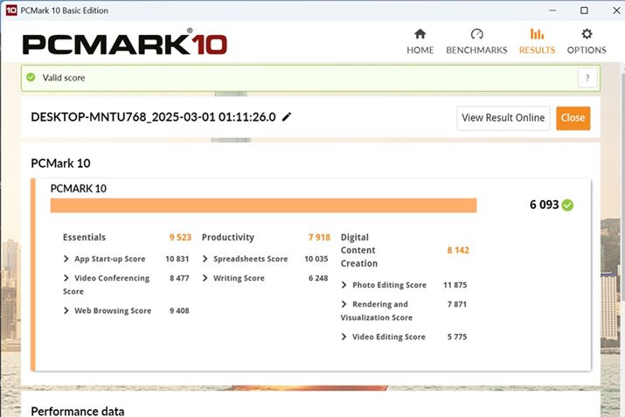Click the Digital Content Creation heading

click(358, 250)
